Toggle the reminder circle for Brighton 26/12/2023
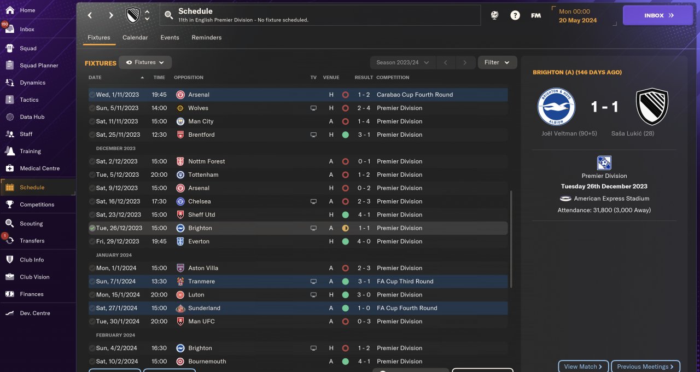The image size is (700, 372). pos(92,228)
